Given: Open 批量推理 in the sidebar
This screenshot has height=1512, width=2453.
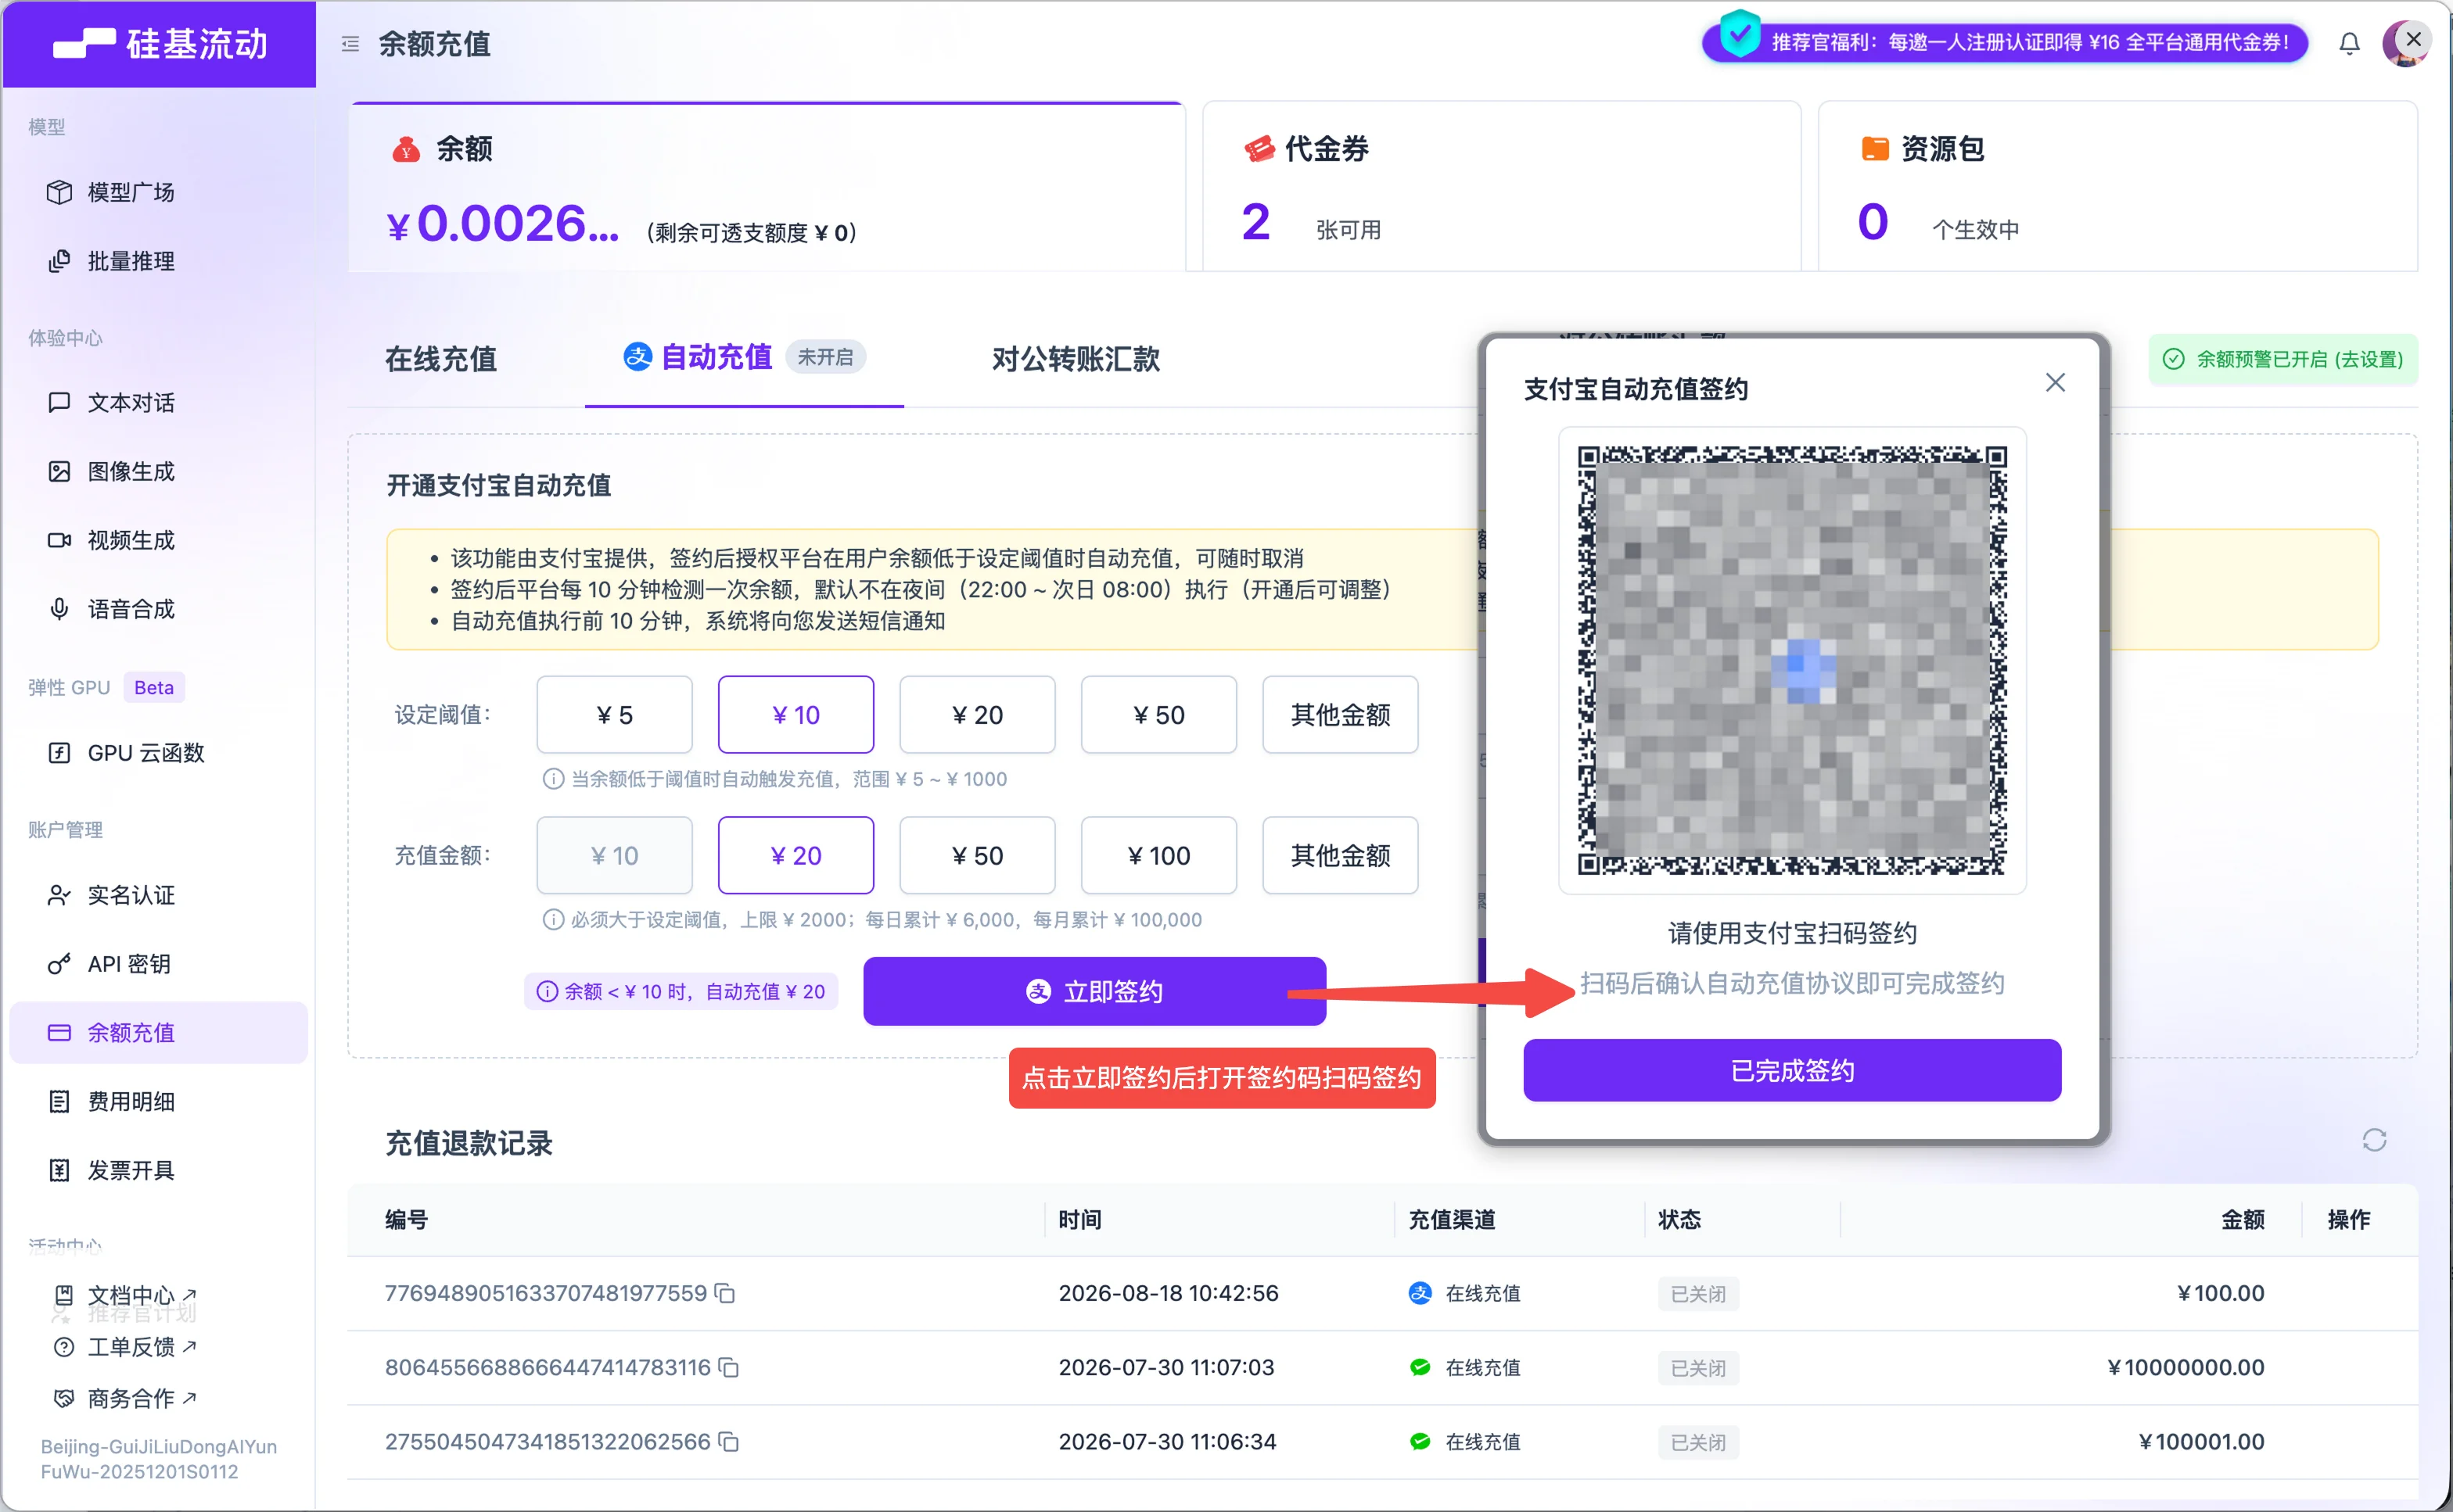Looking at the screenshot, I should point(158,260).
